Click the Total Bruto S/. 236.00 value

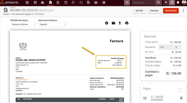pos(176,58)
